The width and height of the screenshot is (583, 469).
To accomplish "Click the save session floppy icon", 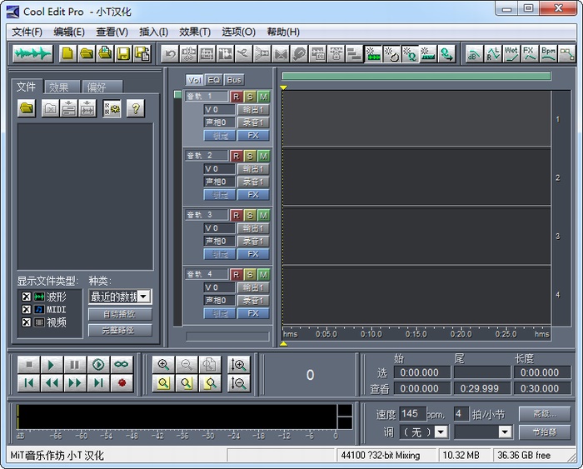I will [124, 54].
